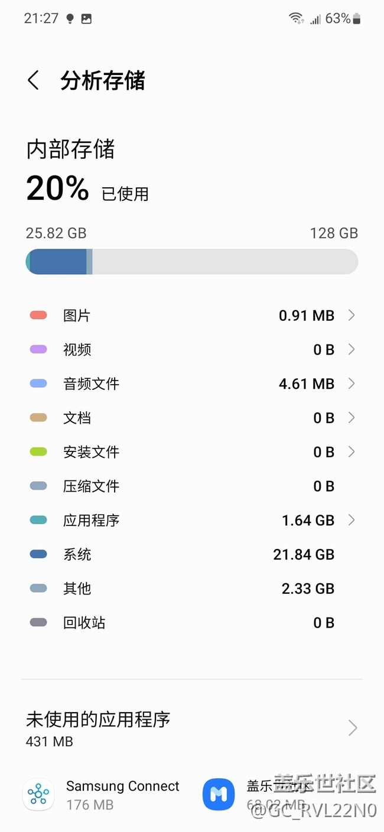384x832 pixels.
Task: Tap the image notification icon
Action: point(86,19)
